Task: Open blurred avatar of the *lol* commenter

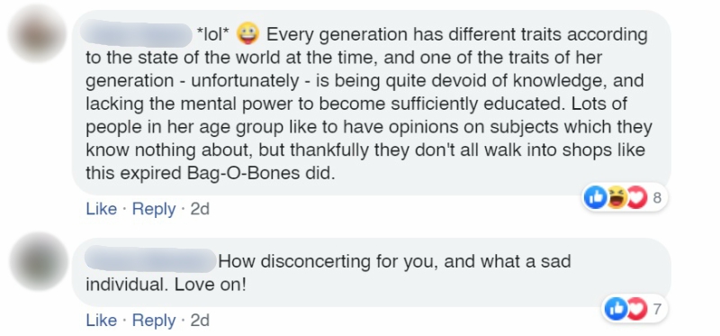Action: [x=38, y=33]
